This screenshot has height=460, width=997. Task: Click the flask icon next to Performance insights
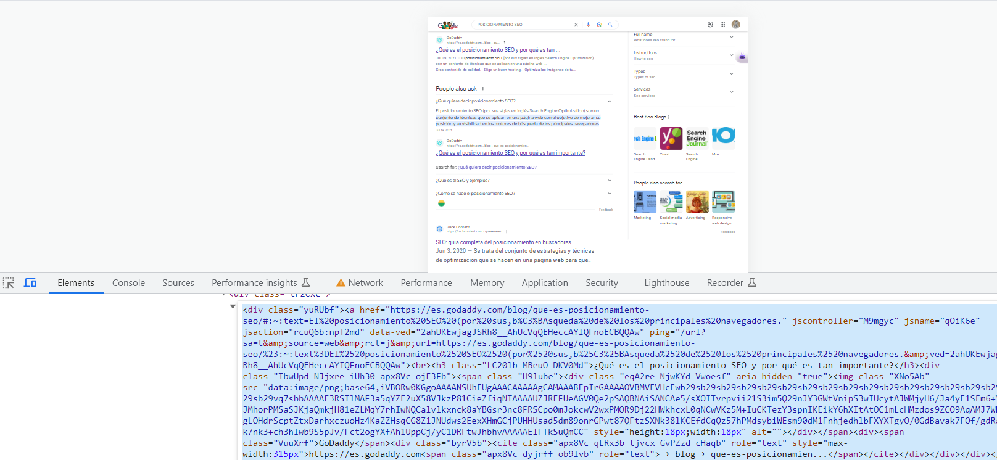click(305, 282)
